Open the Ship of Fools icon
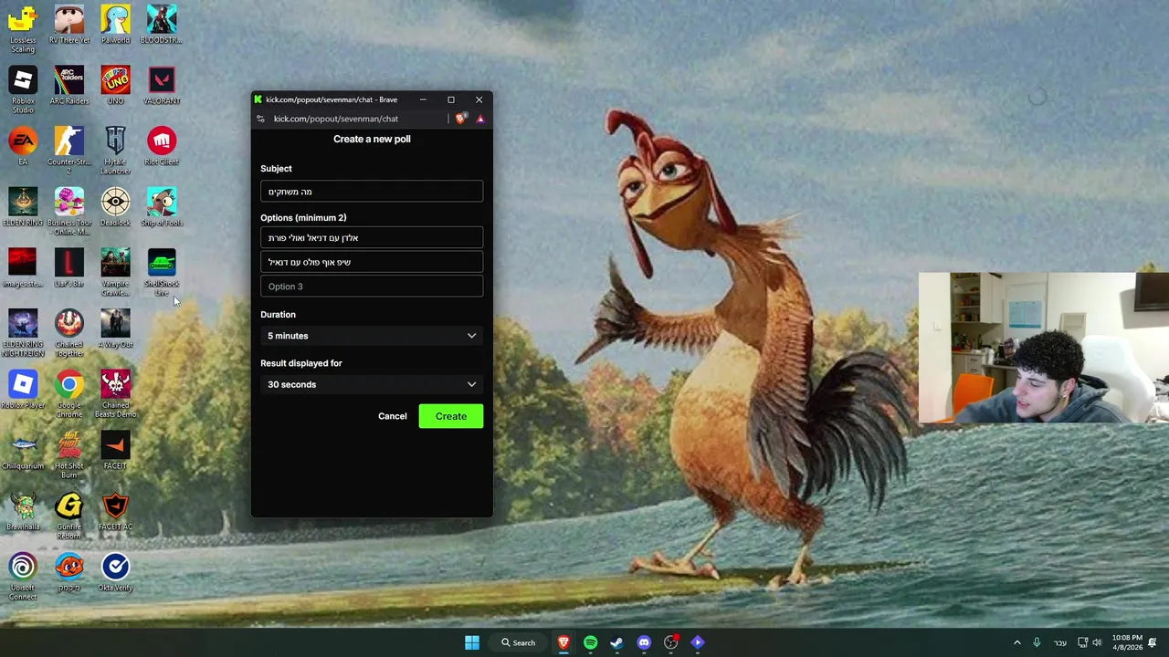This screenshot has width=1169, height=657. point(162,207)
